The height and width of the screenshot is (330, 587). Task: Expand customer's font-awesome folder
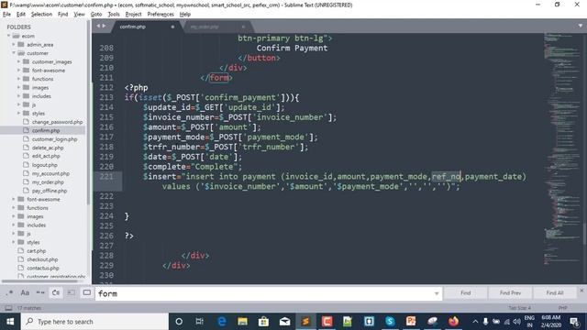click(x=19, y=71)
